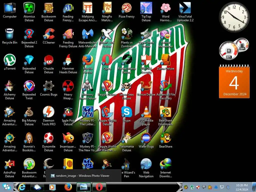This screenshot has width=256, height=192.
Task: Select the Talismania Deluxe icon
Action: 127,142
